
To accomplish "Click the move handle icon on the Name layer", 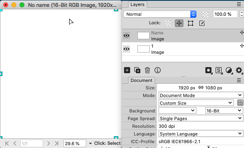I will (242, 32).
